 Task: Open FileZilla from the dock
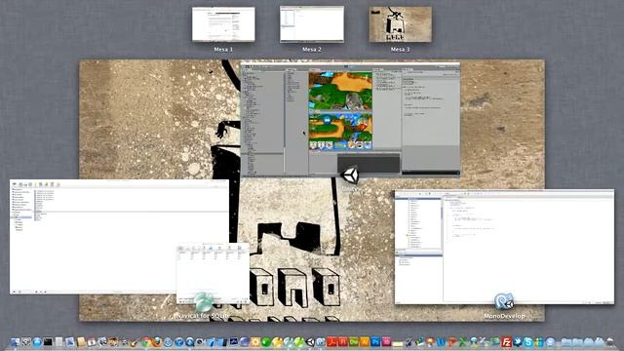[x=506, y=342]
